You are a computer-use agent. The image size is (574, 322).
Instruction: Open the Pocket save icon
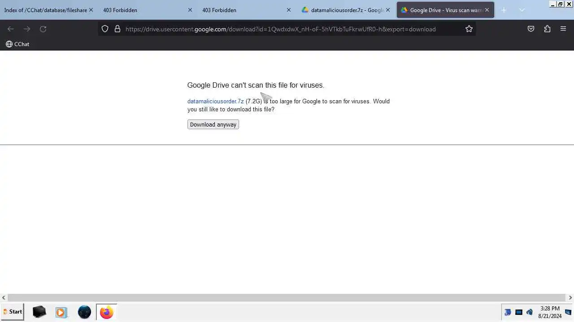pyautogui.click(x=531, y=29)
